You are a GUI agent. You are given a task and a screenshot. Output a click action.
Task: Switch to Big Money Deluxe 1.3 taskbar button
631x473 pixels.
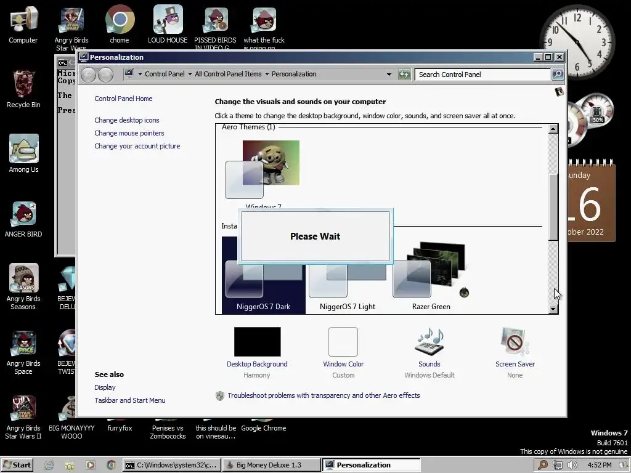[271, 465]
